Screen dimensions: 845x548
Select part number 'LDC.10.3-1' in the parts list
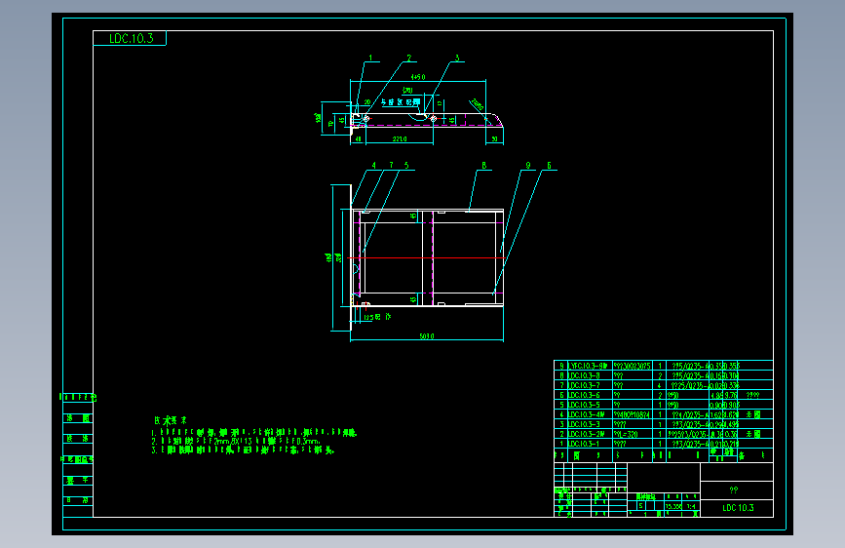tap(584, 444)
